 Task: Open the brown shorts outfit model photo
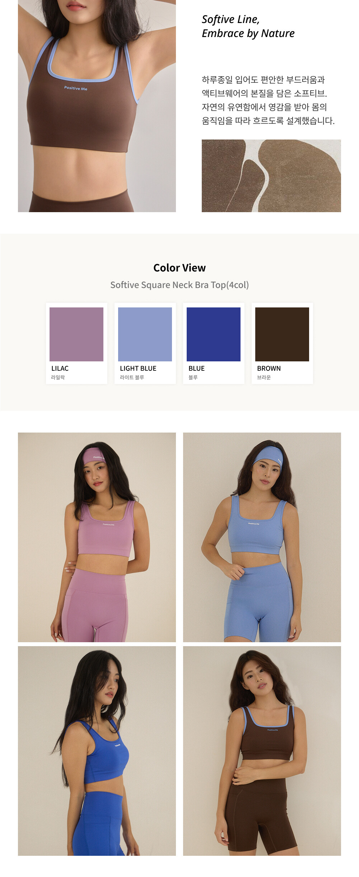pos(262,751)
